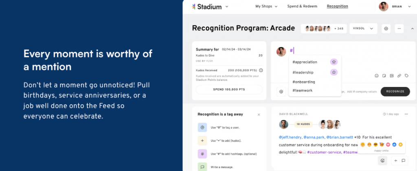Screen dimensions: 417x171
Task: Click the RECOGNIZE button
Action: click(395, 91)
